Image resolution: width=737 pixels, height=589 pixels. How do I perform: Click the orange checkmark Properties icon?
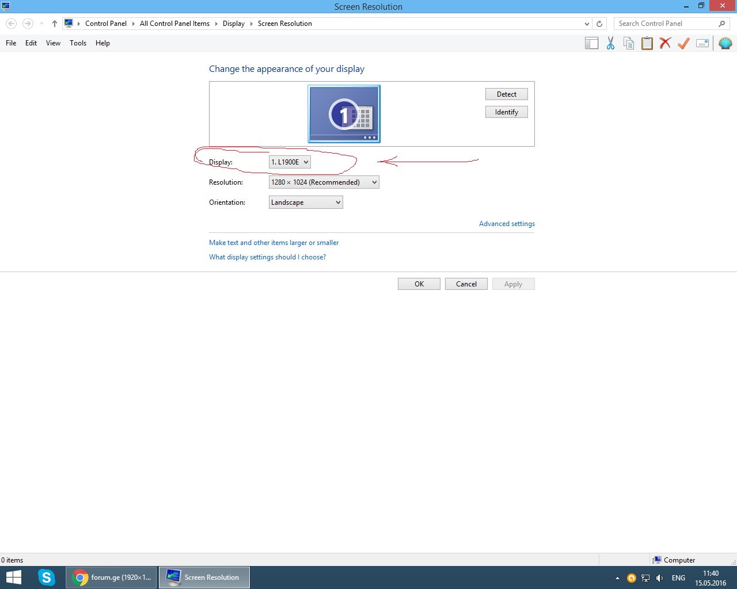pos(683,43)
